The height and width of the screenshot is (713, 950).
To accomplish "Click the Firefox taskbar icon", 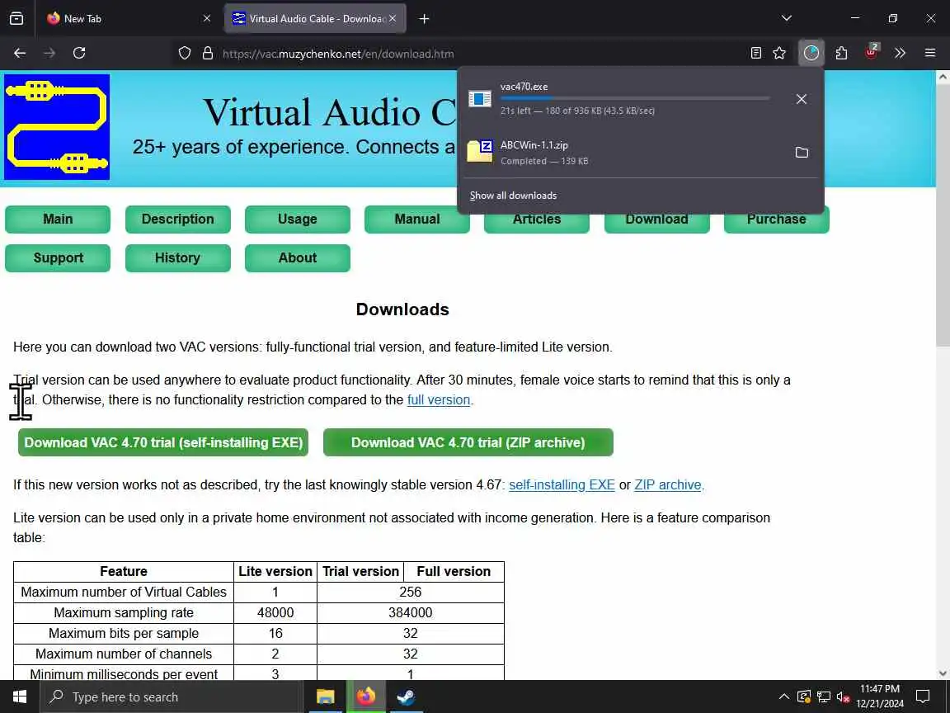I will [x=365, y=696].
